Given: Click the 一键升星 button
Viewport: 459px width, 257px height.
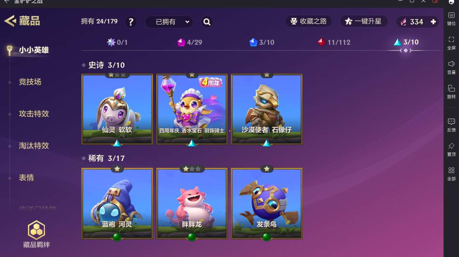Looking at the screenshot, I should 364,22.
